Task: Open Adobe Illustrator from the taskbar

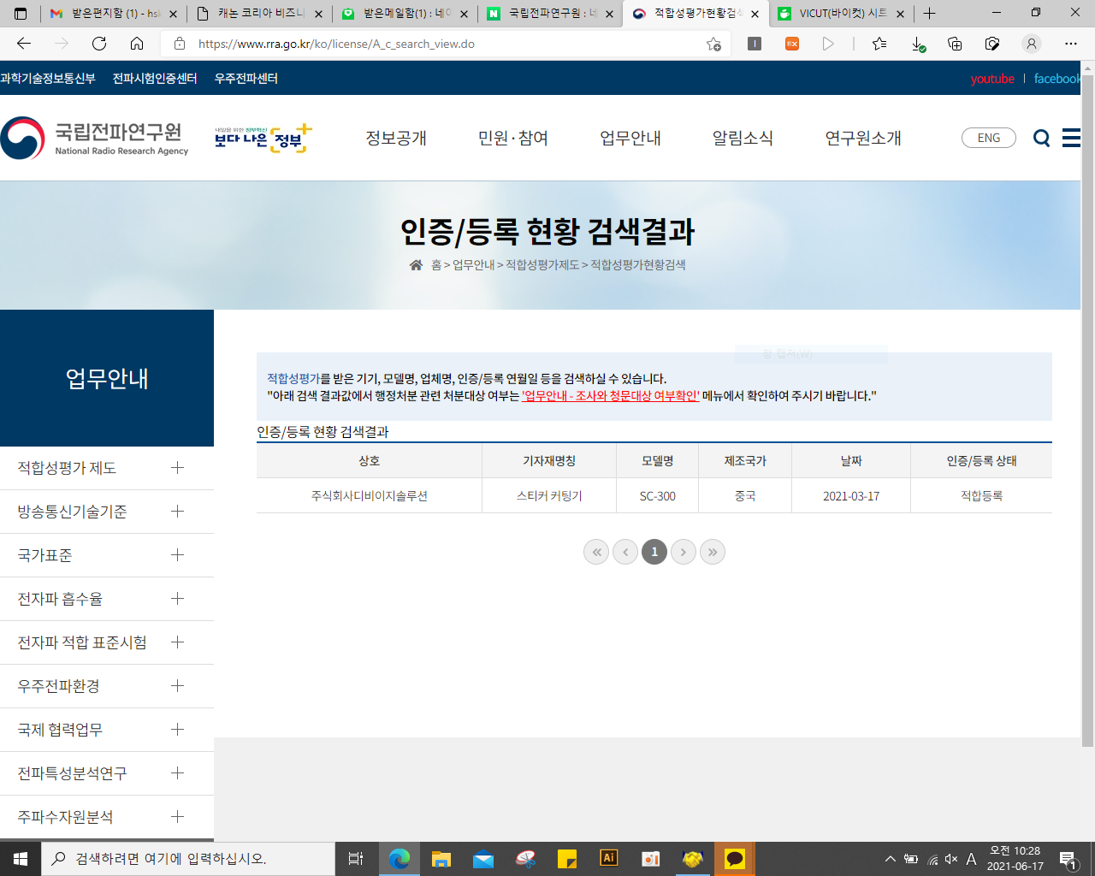Action: (x=608, y=858)
